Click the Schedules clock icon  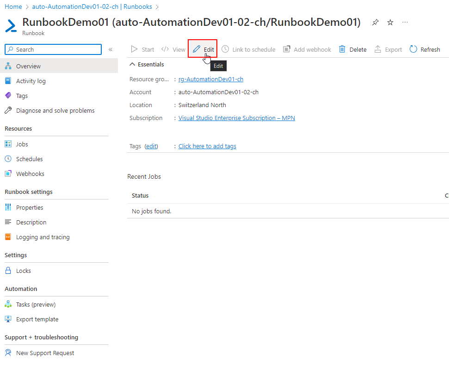(x=8, y=159)
